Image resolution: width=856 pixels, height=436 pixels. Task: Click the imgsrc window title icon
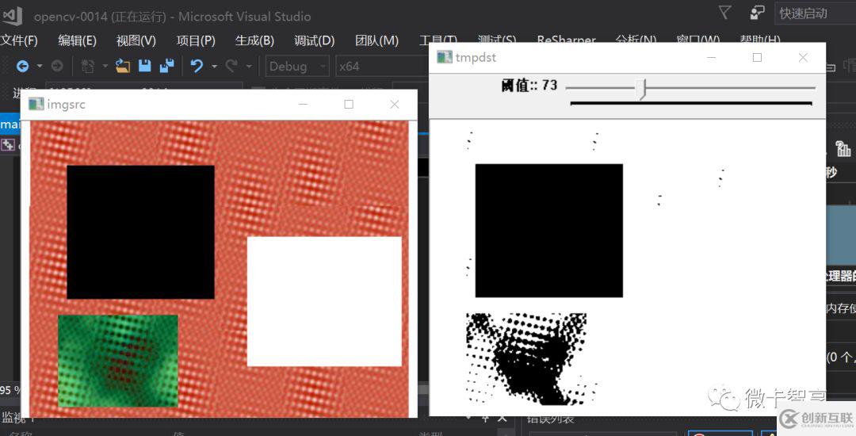click(x=36, y=104)
